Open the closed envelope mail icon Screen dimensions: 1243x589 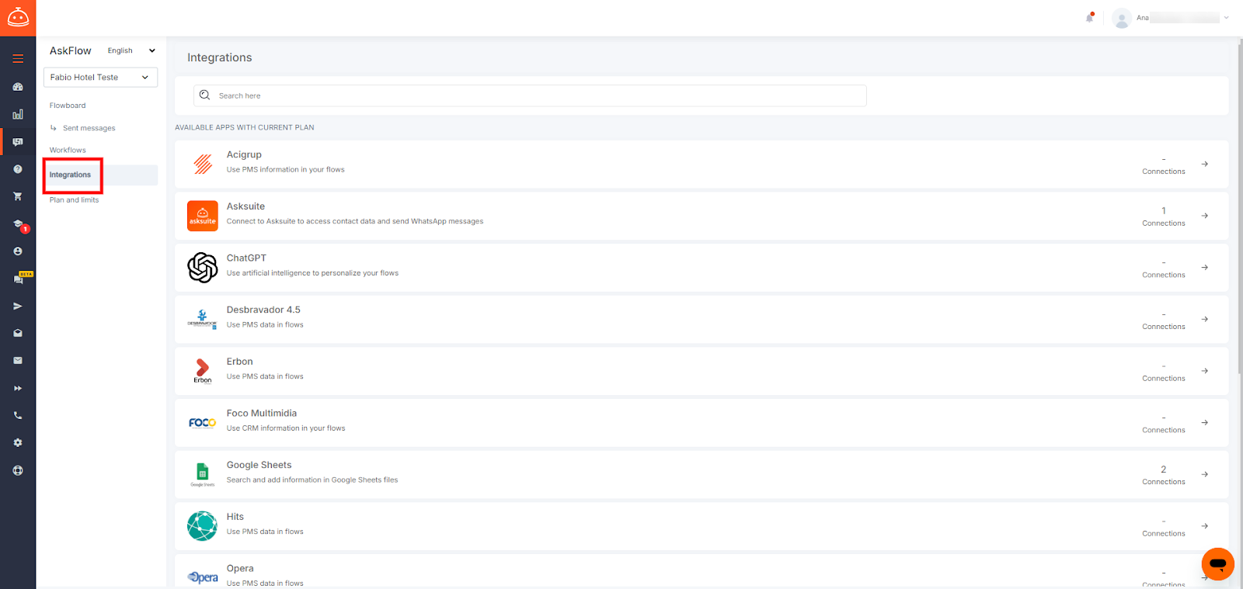(18, 361)
